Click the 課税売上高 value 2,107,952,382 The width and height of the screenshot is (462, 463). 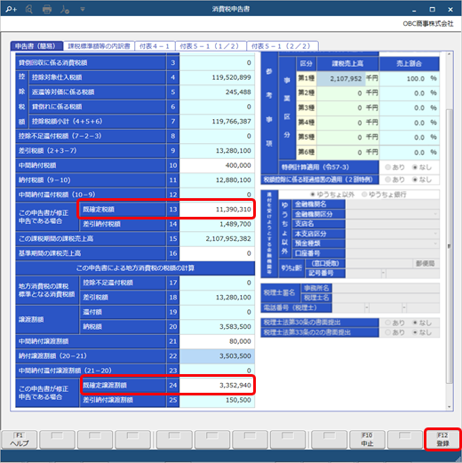(x=217, y=238)
